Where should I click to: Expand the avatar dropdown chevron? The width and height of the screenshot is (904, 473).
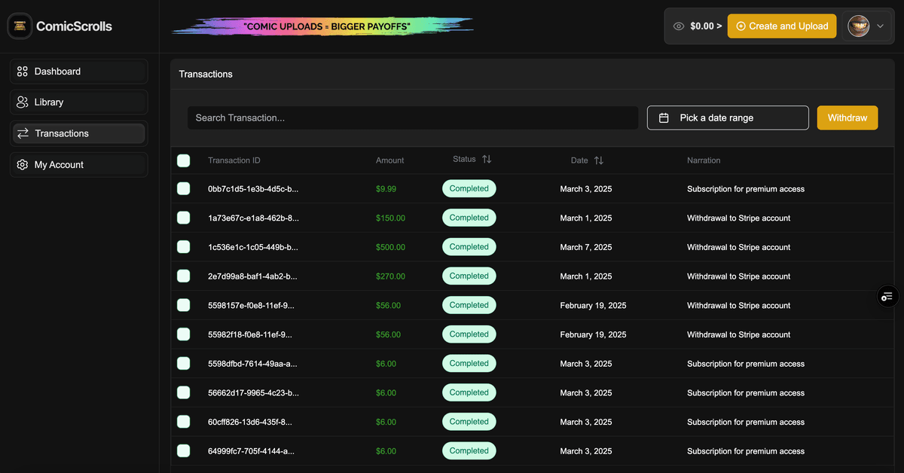coord(878,26)
